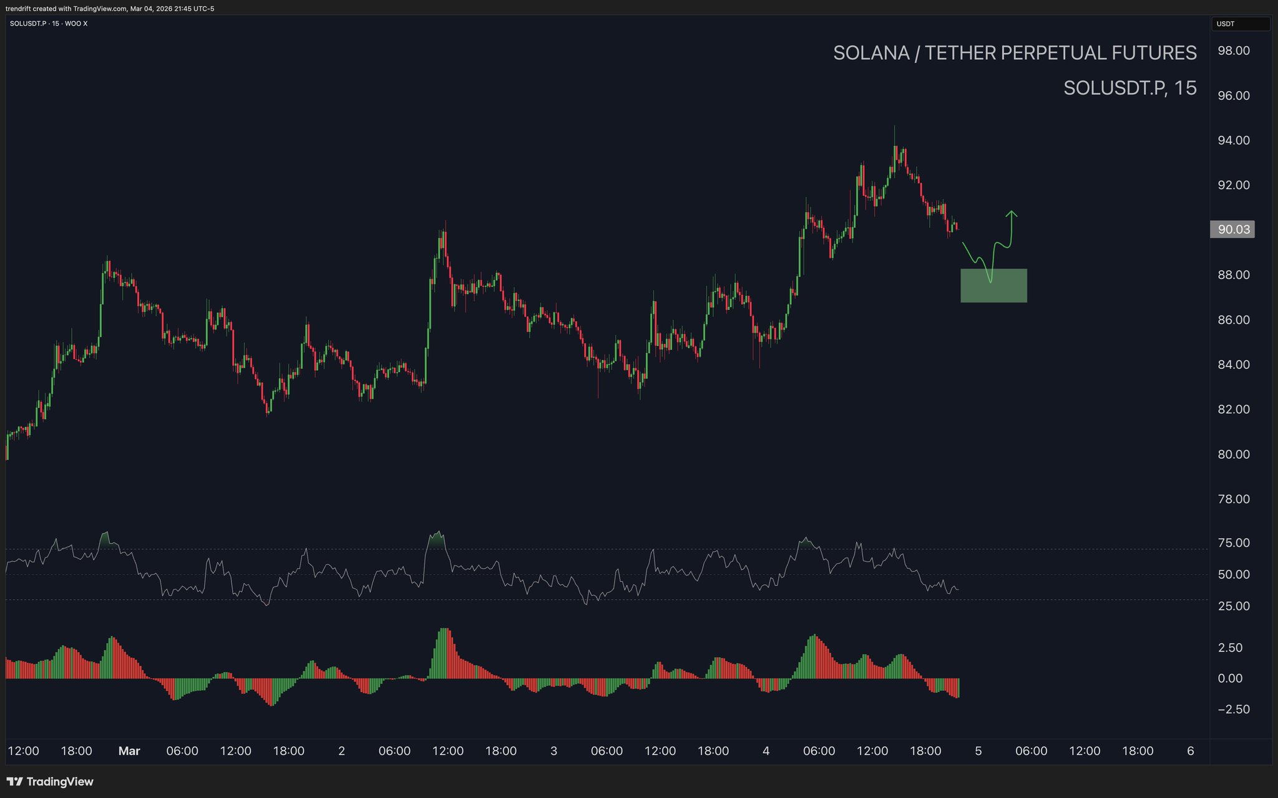Screen dimensions: 1278x798
Task: Open the USDT currency selector
Action: tap(1240, 24)
